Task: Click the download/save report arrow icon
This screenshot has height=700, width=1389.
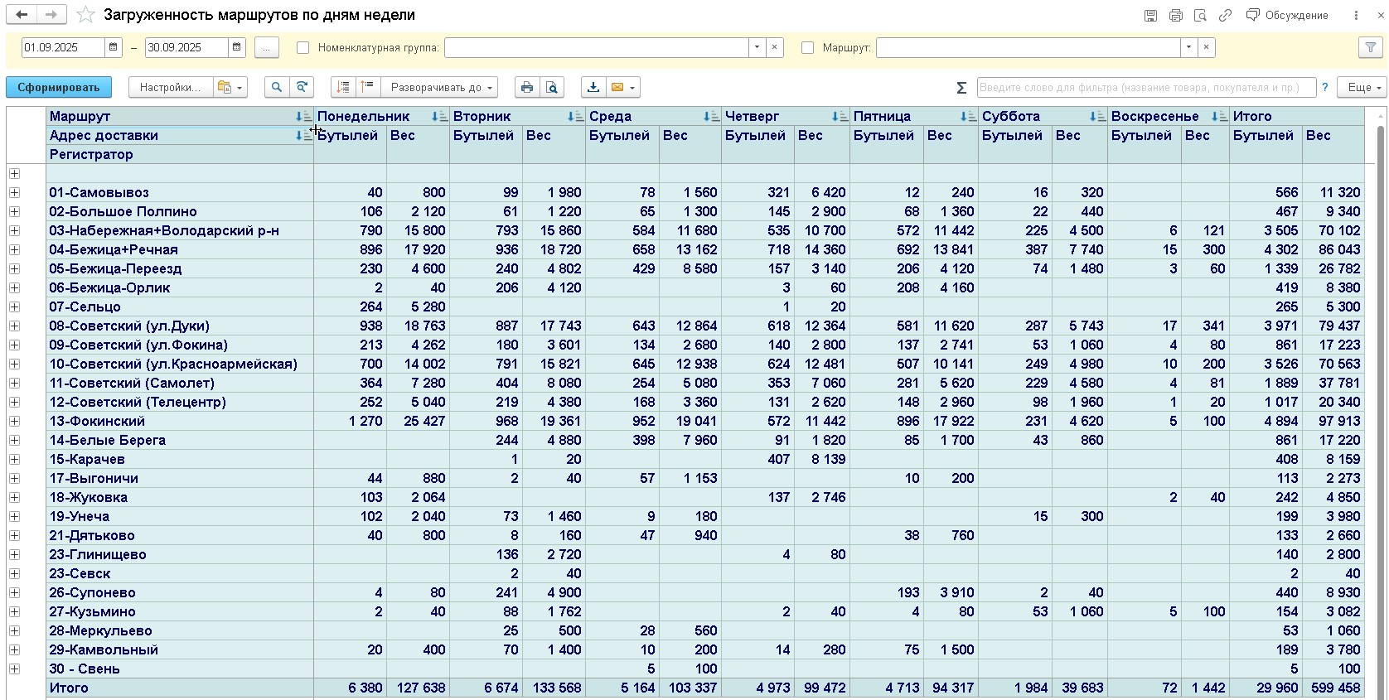Action: point(593,87)
